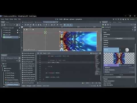Viewport: 137px width, 103px height.
Task: Toggle smart snapping in viewport toolbar
Action: click(44, 25)
